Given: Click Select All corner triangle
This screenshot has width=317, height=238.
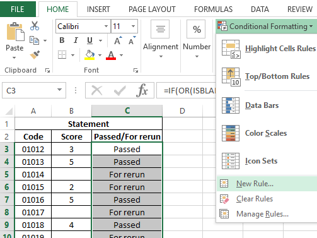Looking at the screenshot, I should [9, 111].
